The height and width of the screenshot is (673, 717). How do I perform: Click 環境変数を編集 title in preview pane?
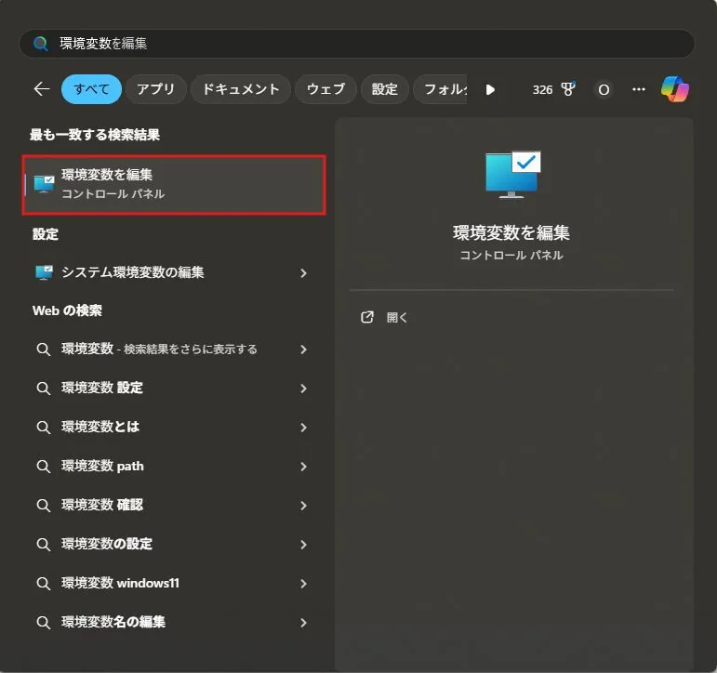click(x=511, y=232)
